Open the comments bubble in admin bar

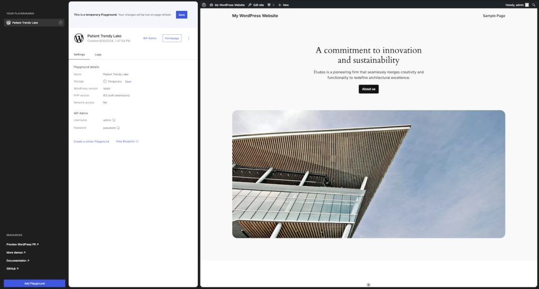pyautogui.click(x=271, y=5)
